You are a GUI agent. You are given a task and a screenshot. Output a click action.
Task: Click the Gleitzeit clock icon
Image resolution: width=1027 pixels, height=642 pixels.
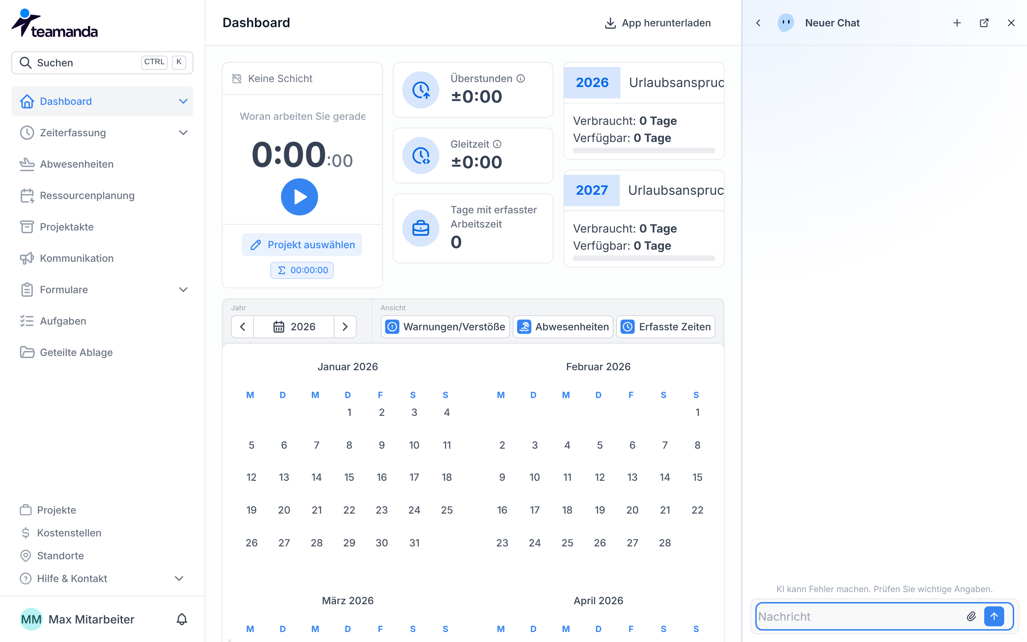tap(420, 156)
